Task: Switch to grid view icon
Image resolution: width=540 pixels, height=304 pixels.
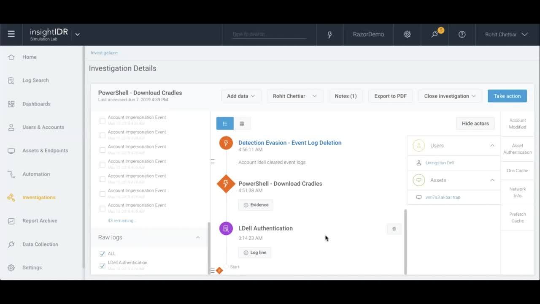Action: [242, 123]
